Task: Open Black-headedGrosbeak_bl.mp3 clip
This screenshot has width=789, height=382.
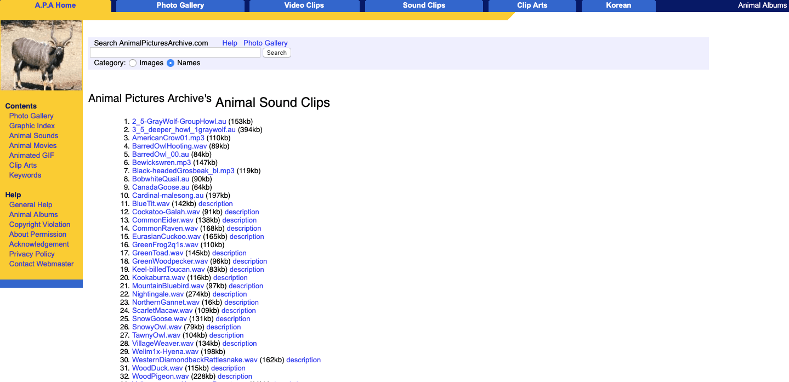Action: pyautogui.click(x=183, y=171)
